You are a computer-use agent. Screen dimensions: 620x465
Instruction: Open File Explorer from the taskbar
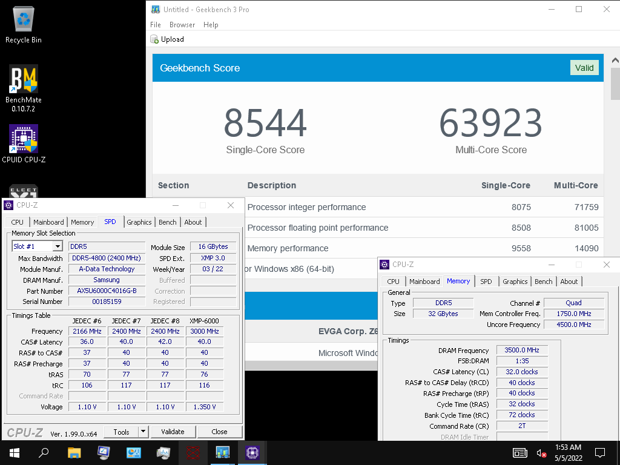coord(74,452)
